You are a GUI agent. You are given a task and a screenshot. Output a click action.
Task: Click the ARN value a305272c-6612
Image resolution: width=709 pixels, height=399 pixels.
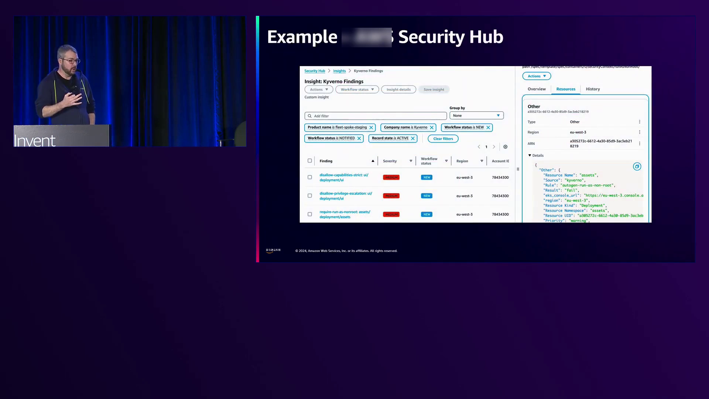tap(601, 144)
